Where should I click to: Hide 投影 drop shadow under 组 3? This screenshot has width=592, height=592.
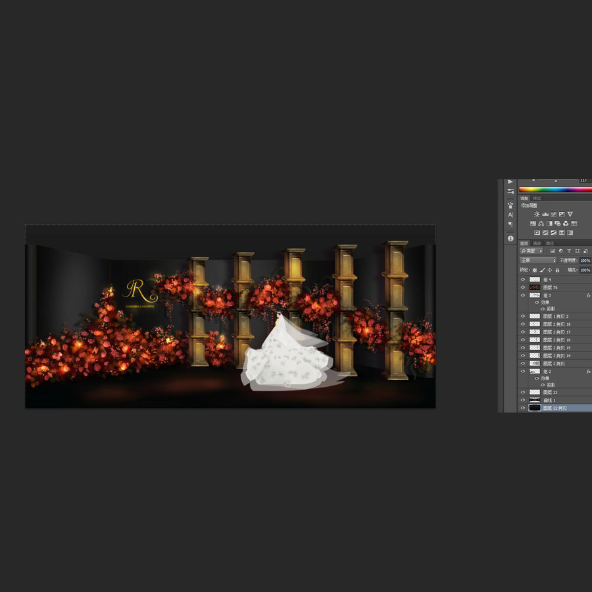coord(543,309)
